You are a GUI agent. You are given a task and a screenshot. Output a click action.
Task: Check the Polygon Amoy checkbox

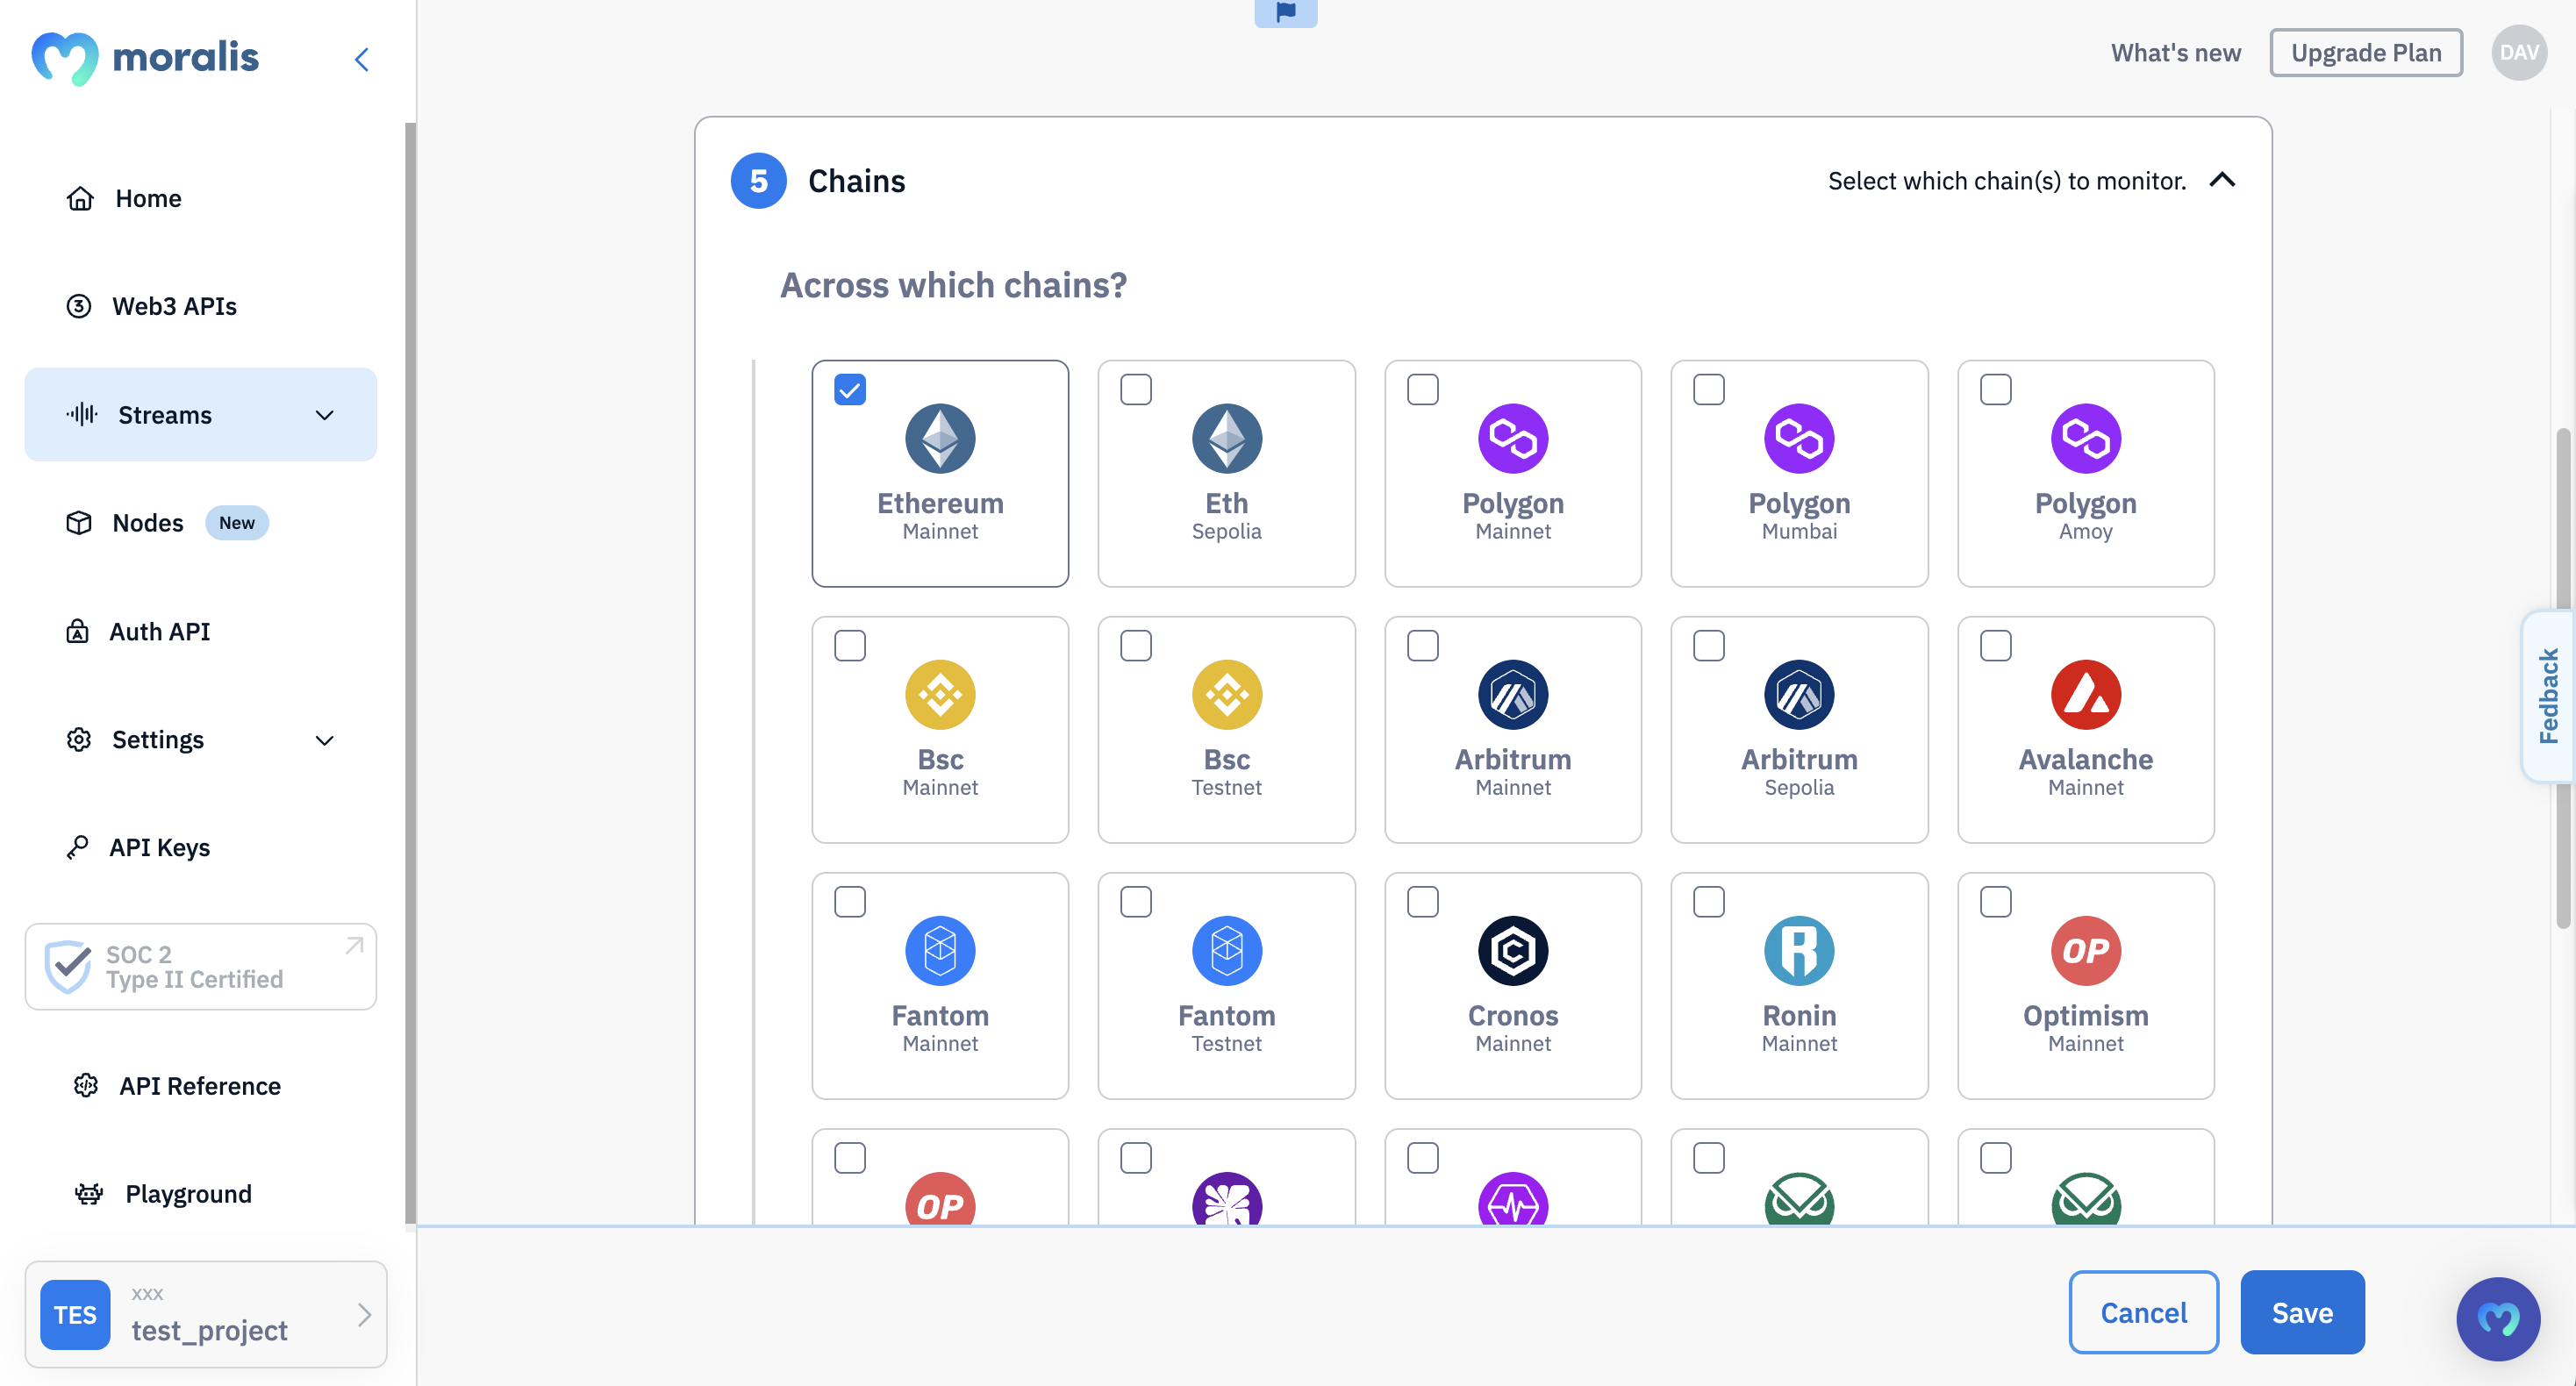pos(1995,389)
